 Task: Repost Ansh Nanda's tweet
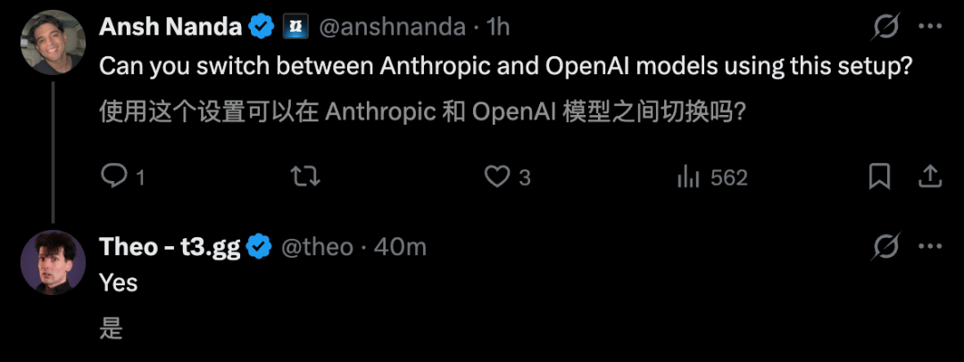305,177
